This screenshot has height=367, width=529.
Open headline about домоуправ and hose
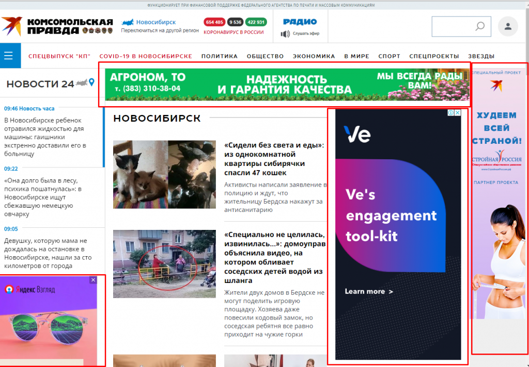tap(275, 258)
